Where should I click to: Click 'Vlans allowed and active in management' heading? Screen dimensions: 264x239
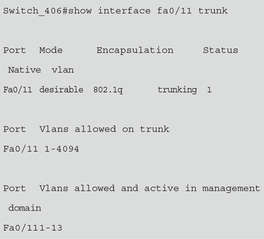point(150,188)
